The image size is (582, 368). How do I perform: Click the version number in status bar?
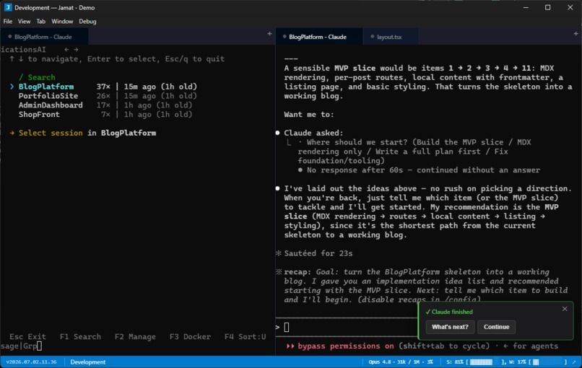[x=31, y=362]
